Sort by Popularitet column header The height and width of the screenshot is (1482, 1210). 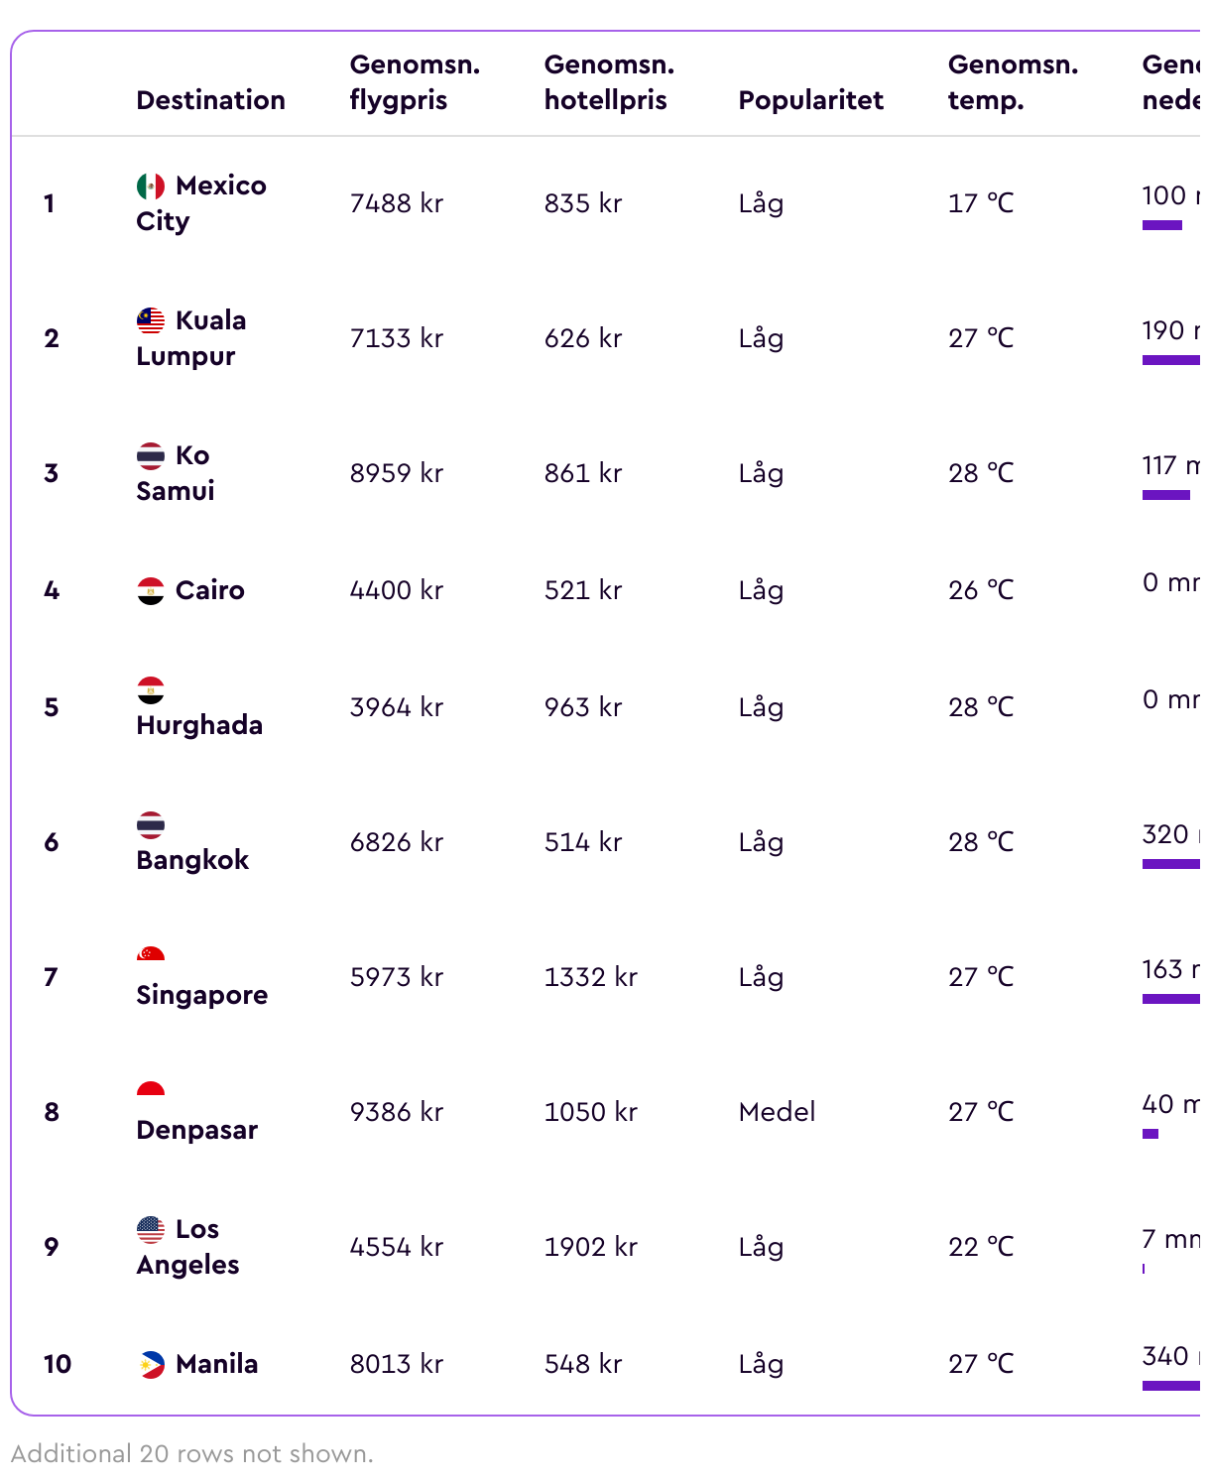811,100
